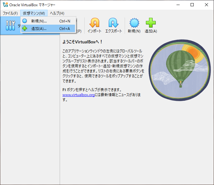214x185 pixels.
Task: Click the ようこそVirtualBoxへ！ heading
Action: point(82,42)
